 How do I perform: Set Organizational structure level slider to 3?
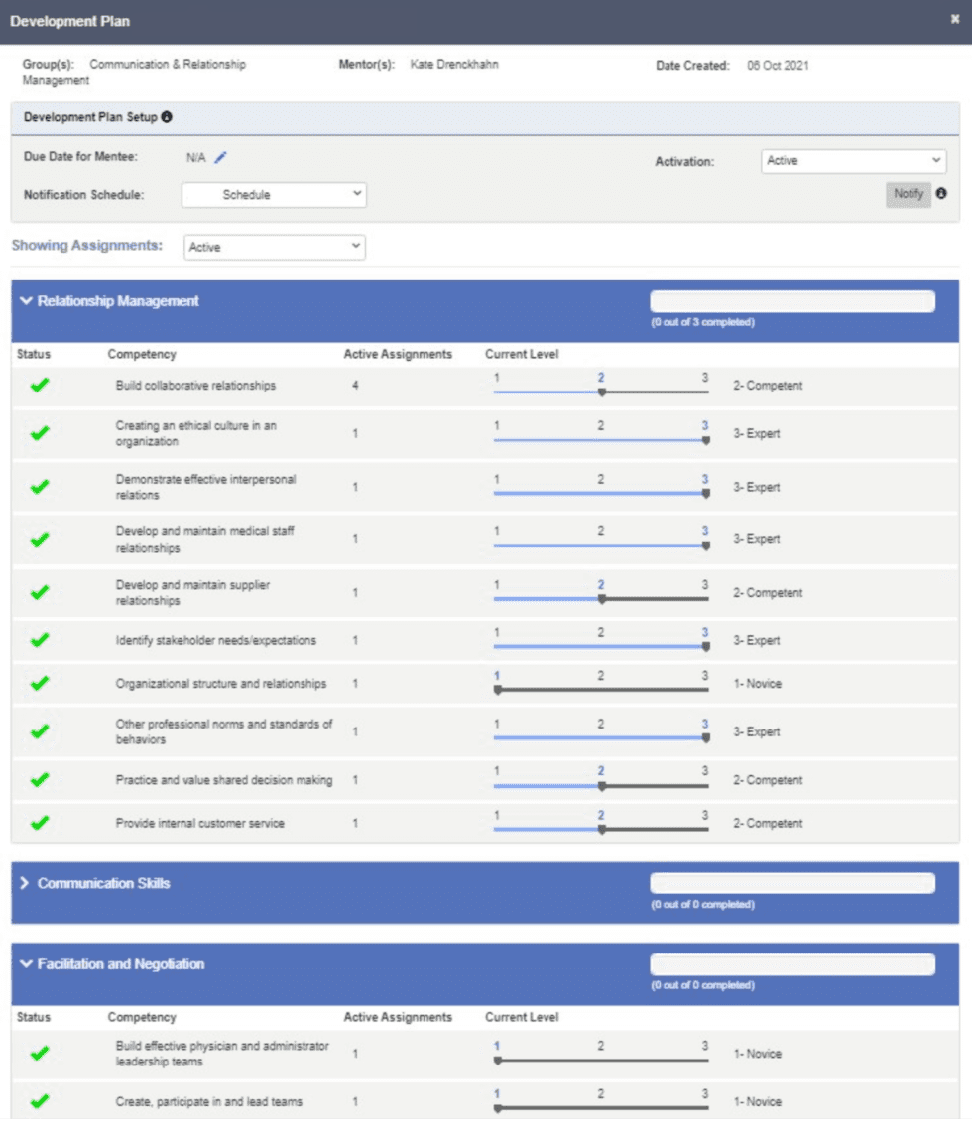(x=705, y=689)
